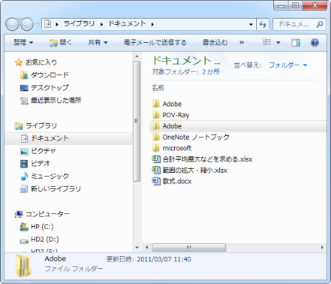Image resolution: width=331 pixels, height=284 pixels.
Task: Maximize the Explorer window
Action: [x=295, y=5]
